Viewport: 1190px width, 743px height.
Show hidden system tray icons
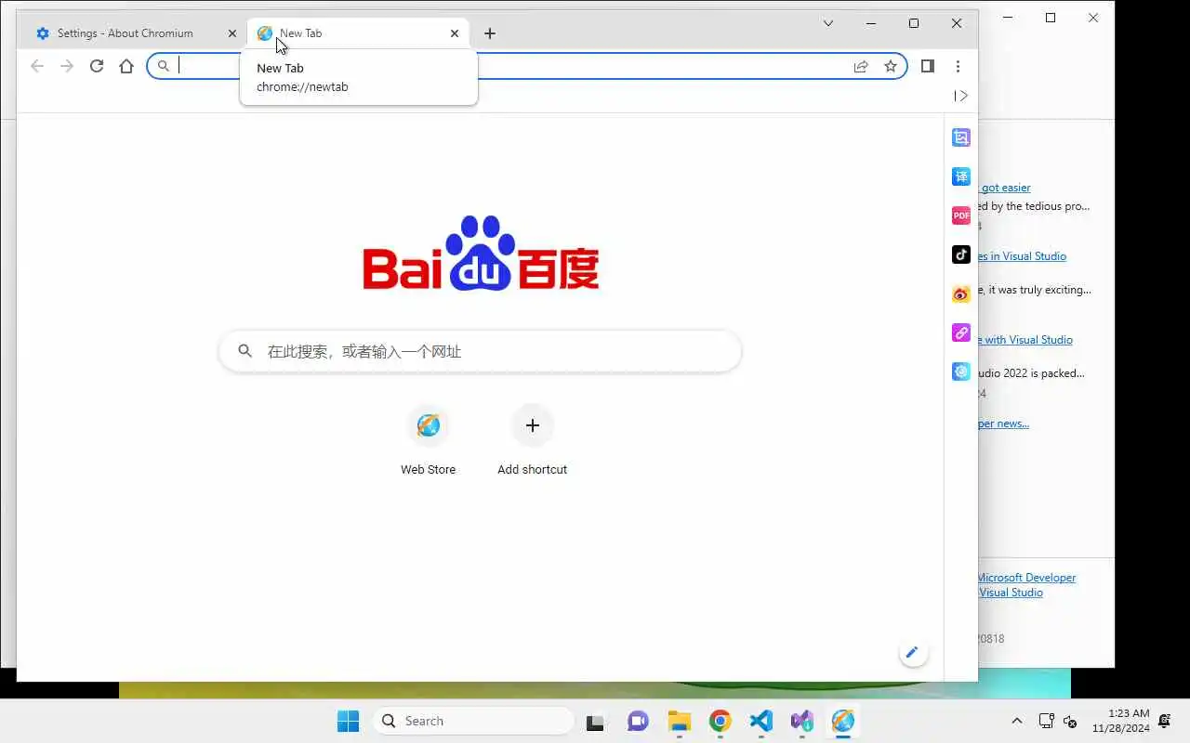click(1017, 721)
